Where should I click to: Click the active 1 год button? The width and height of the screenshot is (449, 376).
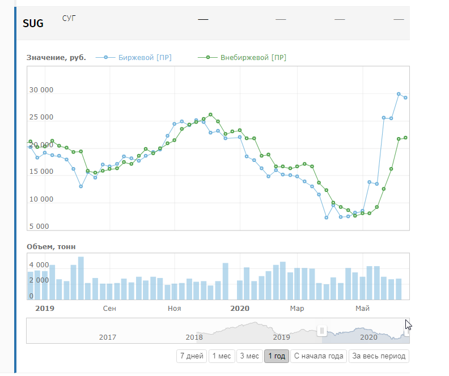click(277, 356)
